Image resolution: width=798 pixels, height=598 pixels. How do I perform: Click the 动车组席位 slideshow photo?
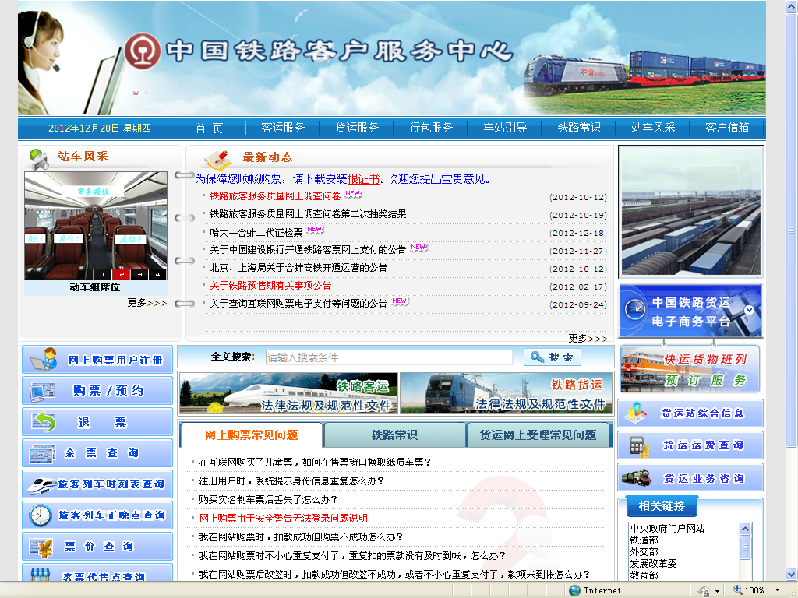[x=96, y=225]
